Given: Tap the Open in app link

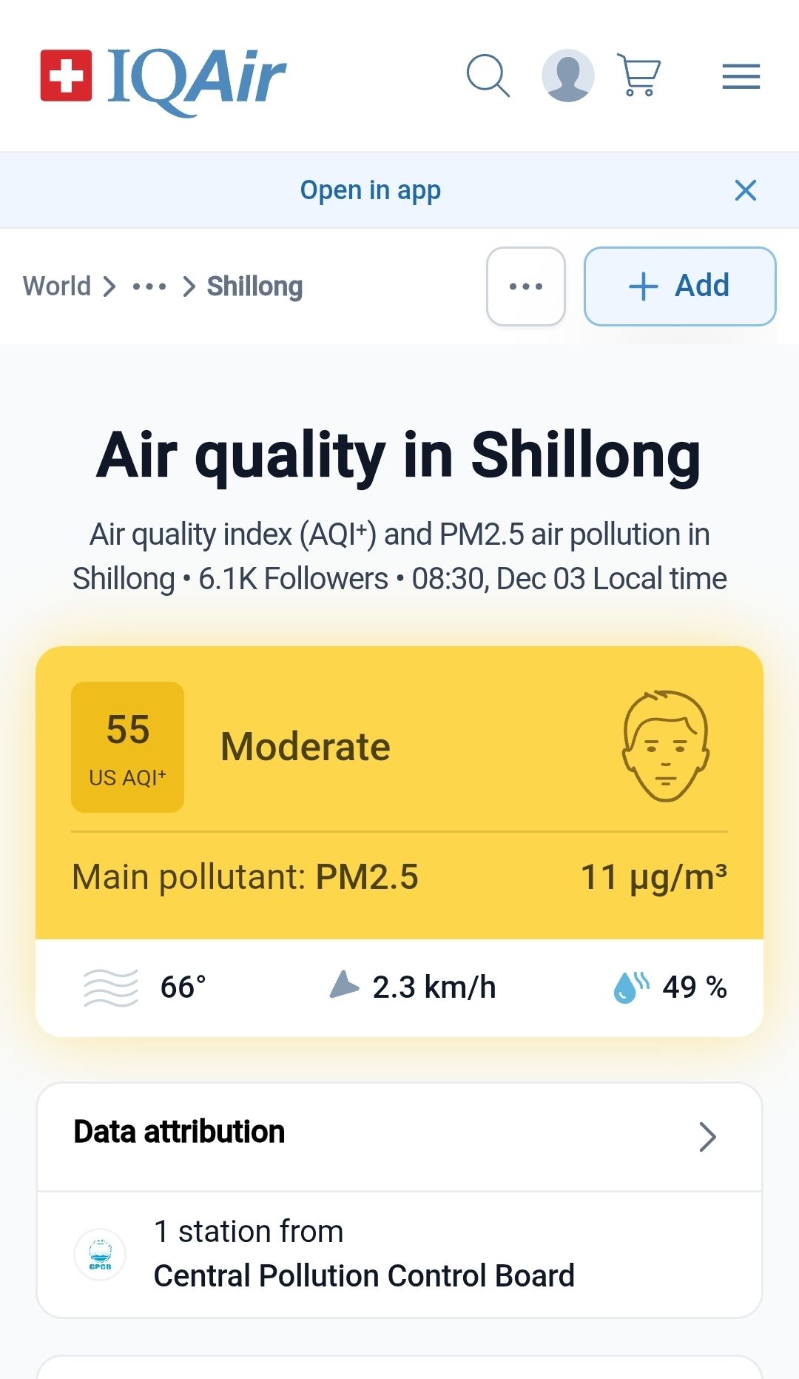Looking at the screenshot, I should coord(370,190).
